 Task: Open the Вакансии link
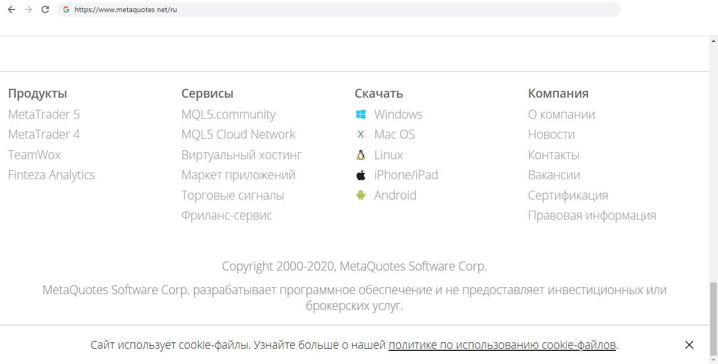[x=554, y=175]
